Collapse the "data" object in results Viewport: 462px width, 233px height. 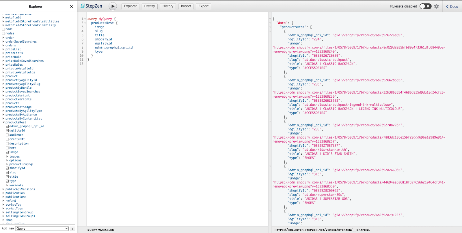270,23
